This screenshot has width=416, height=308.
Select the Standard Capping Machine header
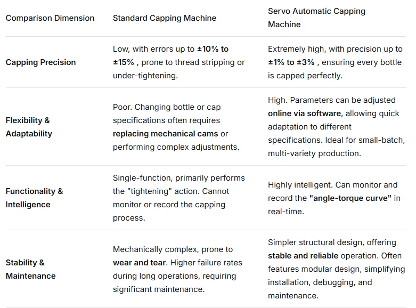pos(165,18)
